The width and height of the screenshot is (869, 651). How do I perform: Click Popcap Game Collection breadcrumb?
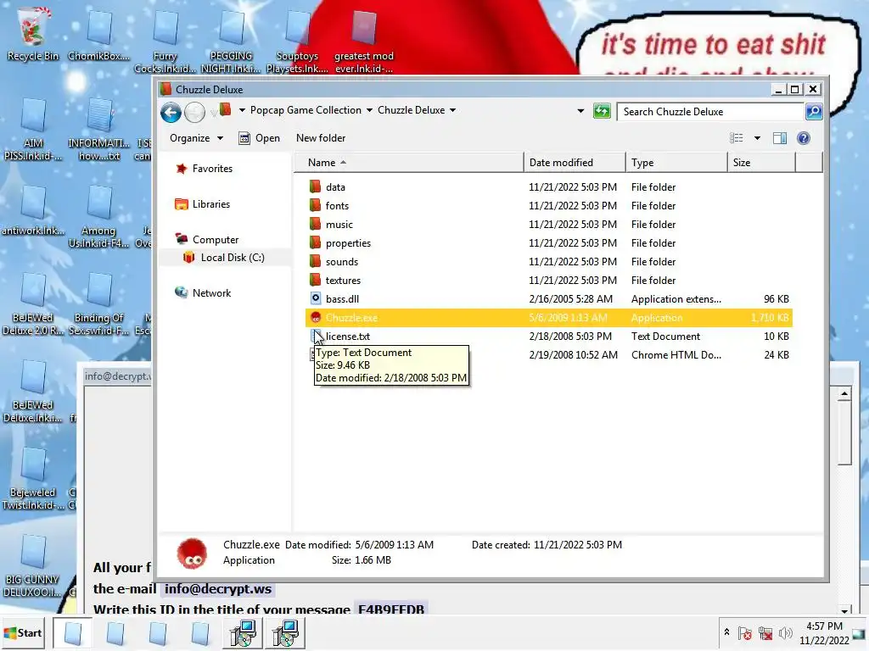pyautogui.click(x=306, y=110)
